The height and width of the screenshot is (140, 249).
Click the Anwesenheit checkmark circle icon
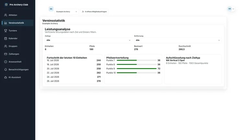6,62
